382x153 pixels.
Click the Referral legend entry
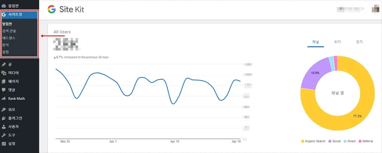click(366, 141)
